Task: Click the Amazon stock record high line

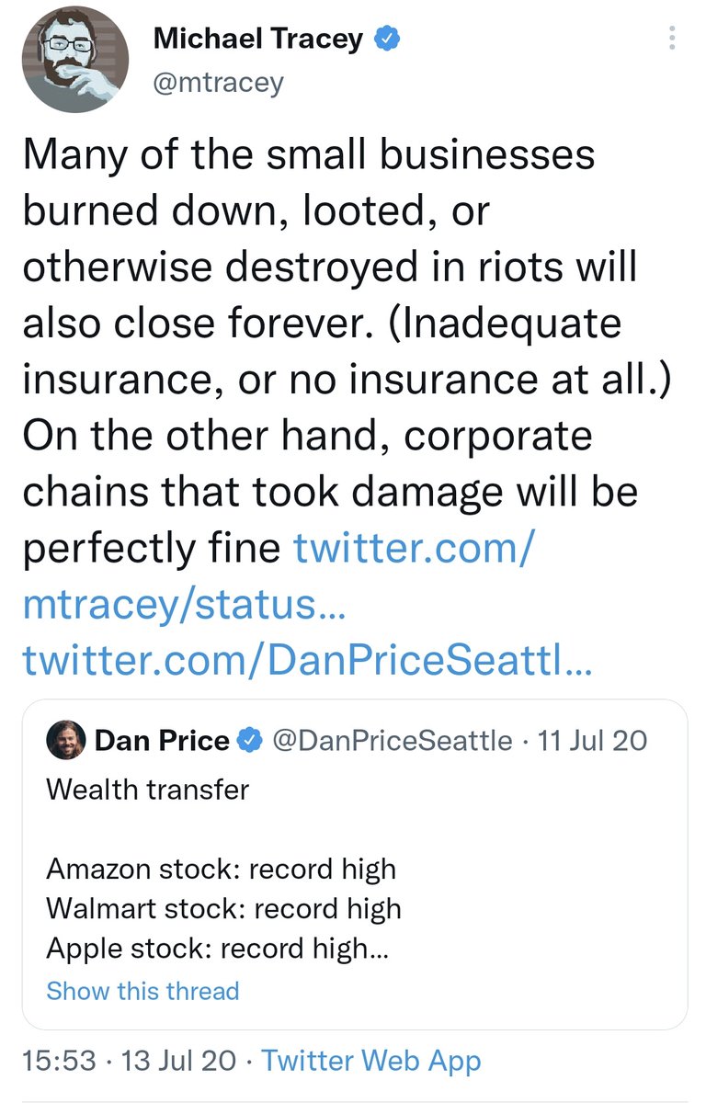Action: pyautogui.click(x=221, y=868)
